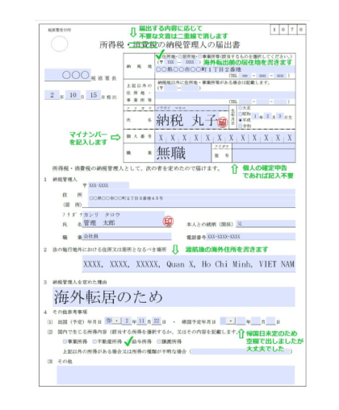The width and height of the screenshot is (339, 410).
Task: Click the blank address field for 上記以外の住所地
Action: pos(225,95)
